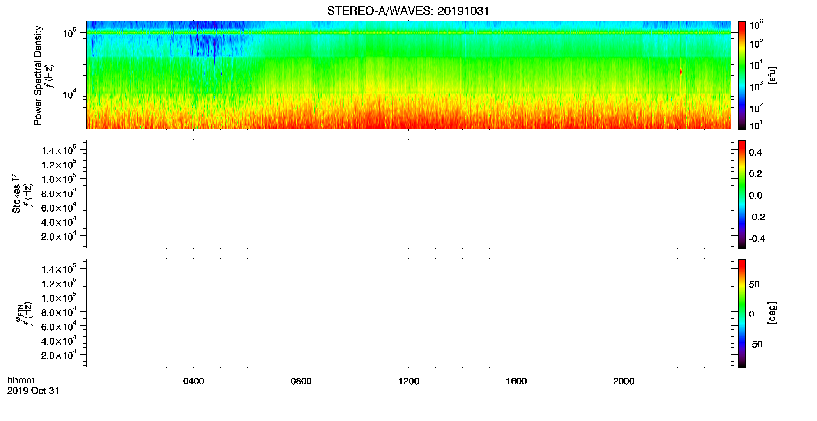Click the empty Stokes V plot panel
Screen dimensions: 817x421
coord(408,194)
